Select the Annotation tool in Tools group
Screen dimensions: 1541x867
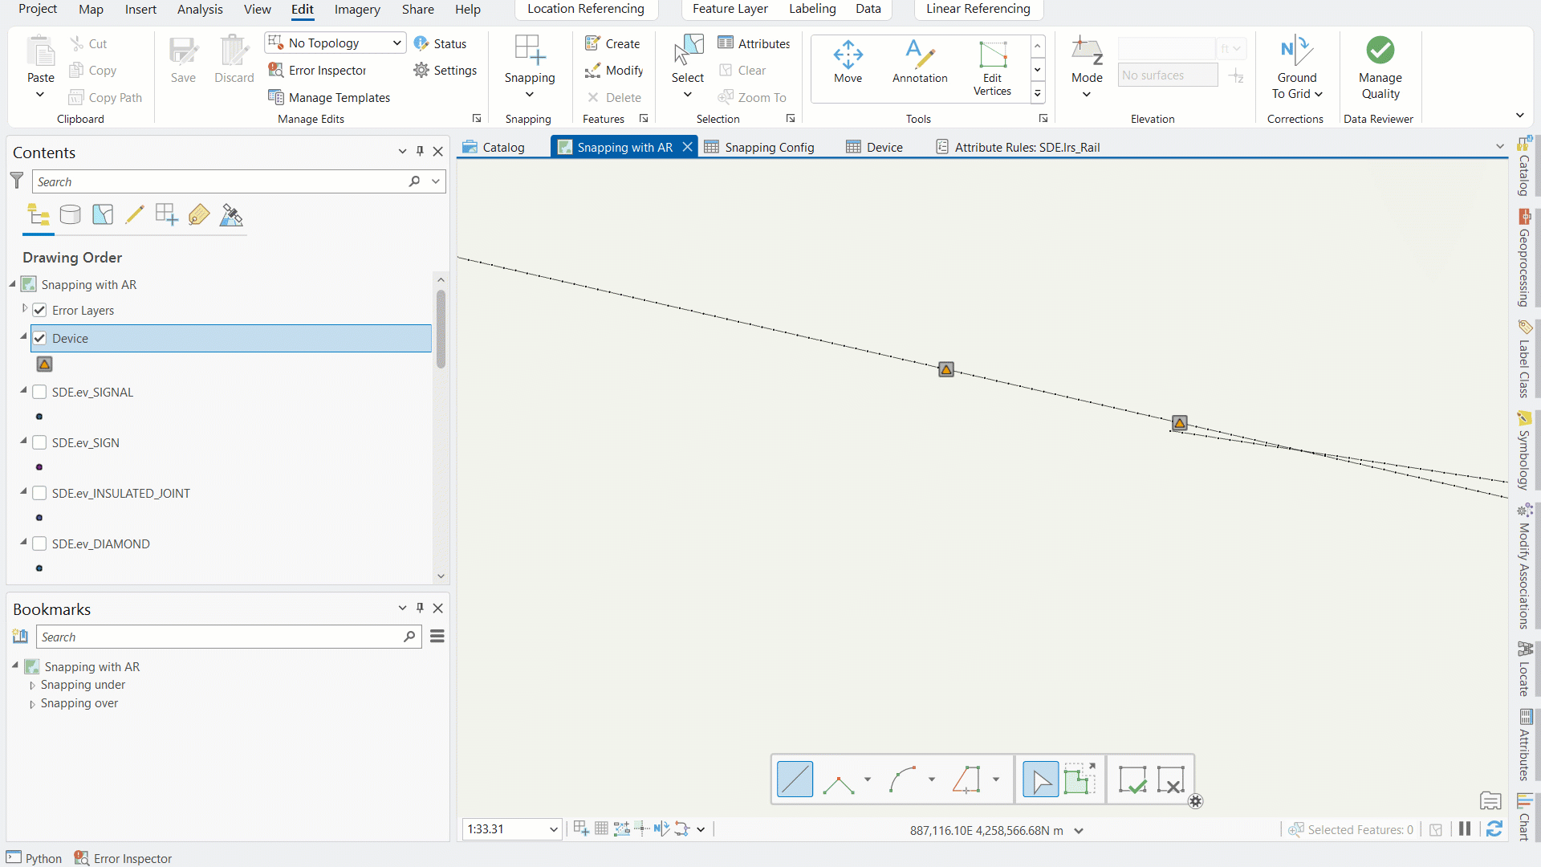pos(919,64)
